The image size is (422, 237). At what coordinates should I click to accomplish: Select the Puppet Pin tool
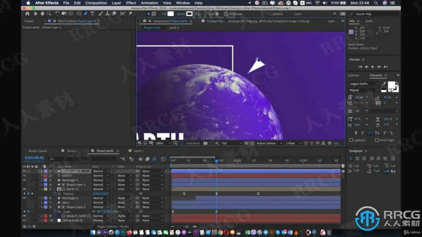coord(130,14)
